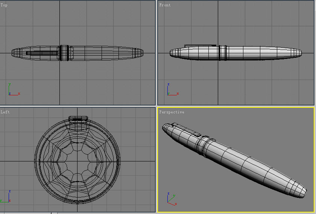Viewport: 316px width, 214px height.
Task: Click the axis tripod in Left viewport
Action: tap(5, 197)
